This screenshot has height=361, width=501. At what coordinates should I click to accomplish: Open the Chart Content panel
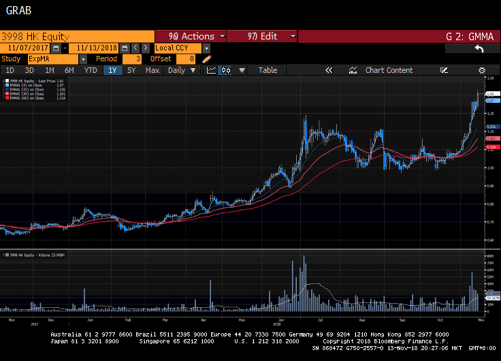click(389, 70)
